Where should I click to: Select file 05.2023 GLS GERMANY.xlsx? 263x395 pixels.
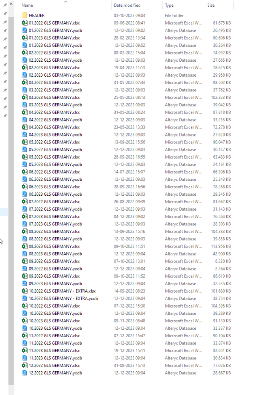pos(54,157)
